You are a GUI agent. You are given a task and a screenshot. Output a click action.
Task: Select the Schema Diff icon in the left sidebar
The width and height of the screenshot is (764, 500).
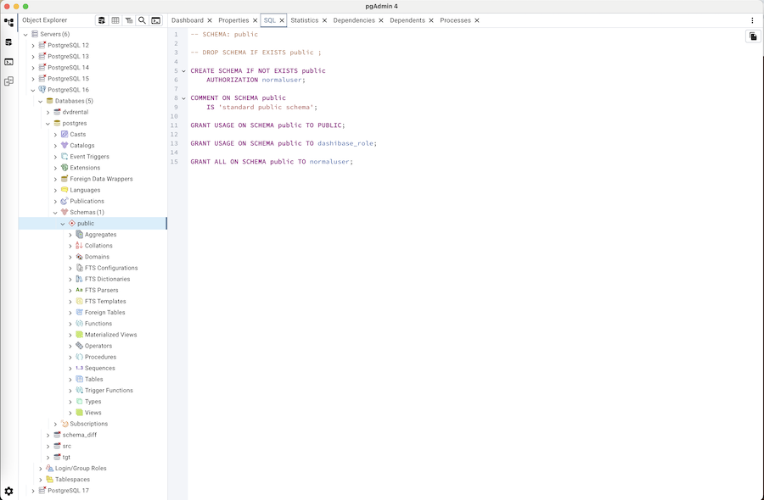tap(8, 79)
